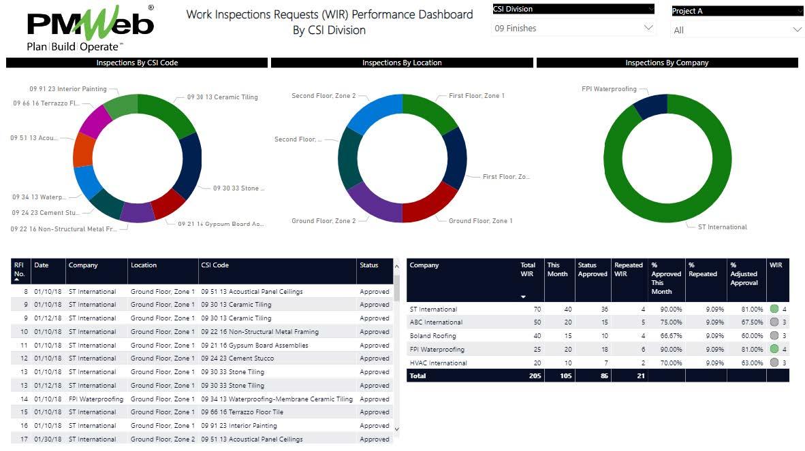This screenshot has width=805, height=451.
Task: Click the green status indicator for ST International
Action: [x=774, y=309]
